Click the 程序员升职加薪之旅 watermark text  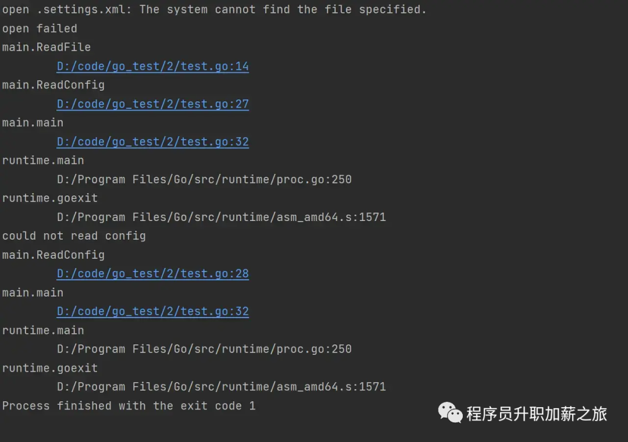(x=537, y=414)
